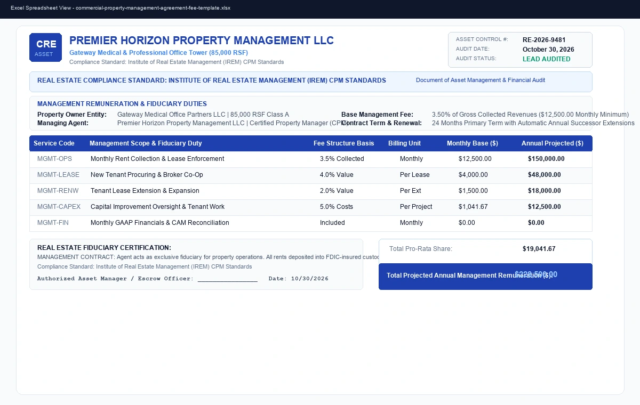Click the 4.0% Value fee basis cell
This screenshot has height=405, width=640.
tap(337, 175)
